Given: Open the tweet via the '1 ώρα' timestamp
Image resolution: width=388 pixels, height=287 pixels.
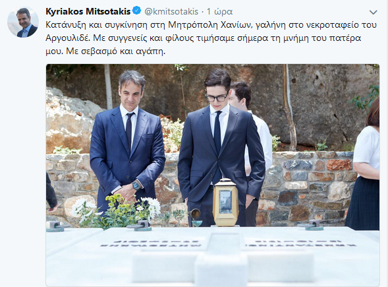Looking at the screenshot, I should click(219, 12).
